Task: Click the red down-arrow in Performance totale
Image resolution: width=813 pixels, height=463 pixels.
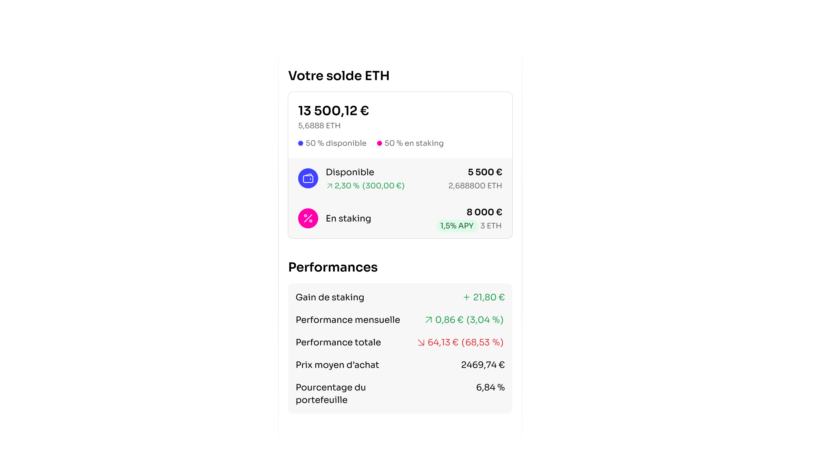Action: click(x=421, y=343)
